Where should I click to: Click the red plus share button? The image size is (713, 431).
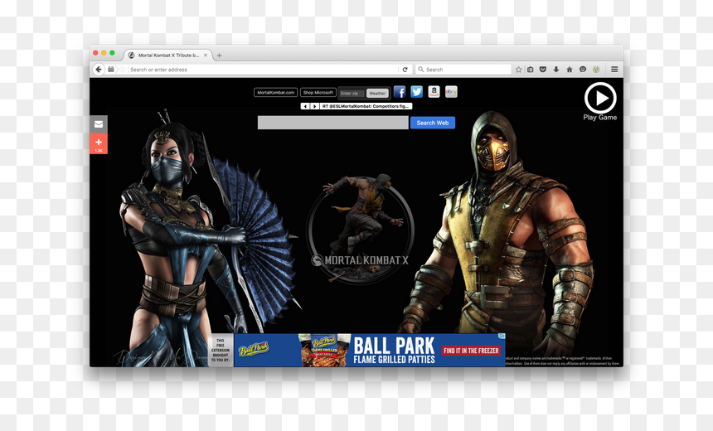(x=99, y=143)
